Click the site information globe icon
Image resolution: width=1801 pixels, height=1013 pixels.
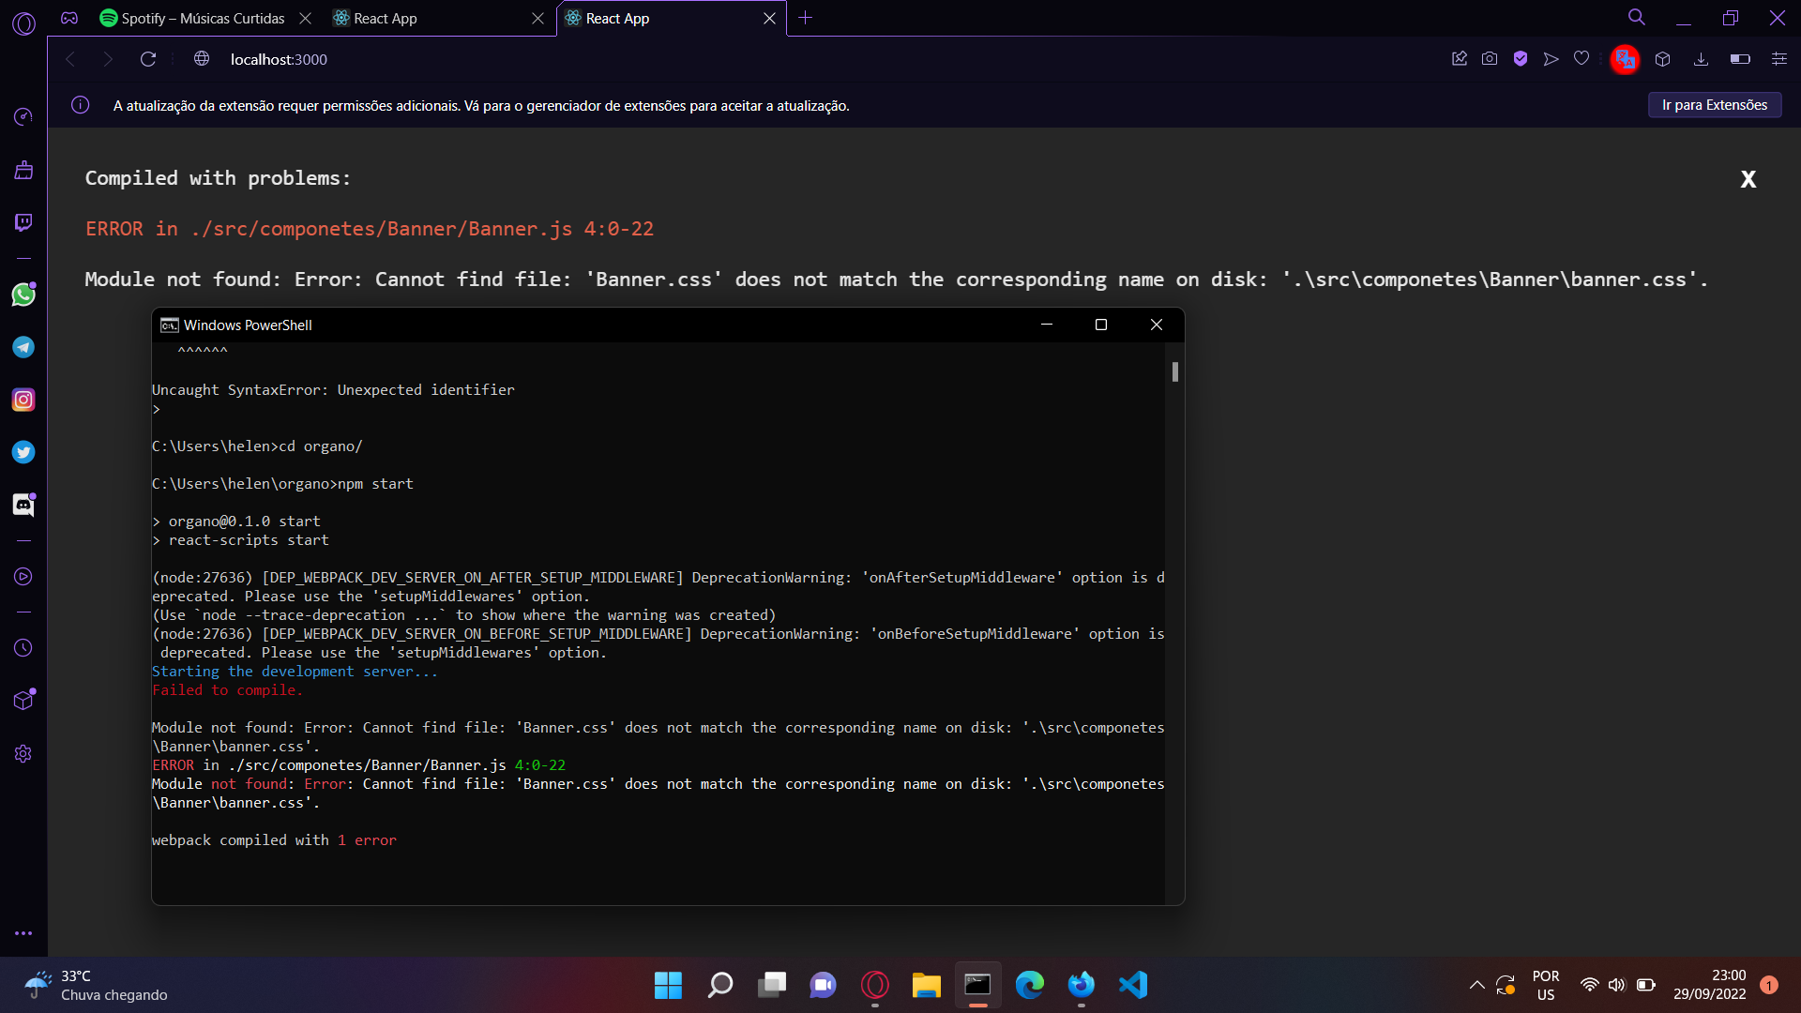(202, 59)
